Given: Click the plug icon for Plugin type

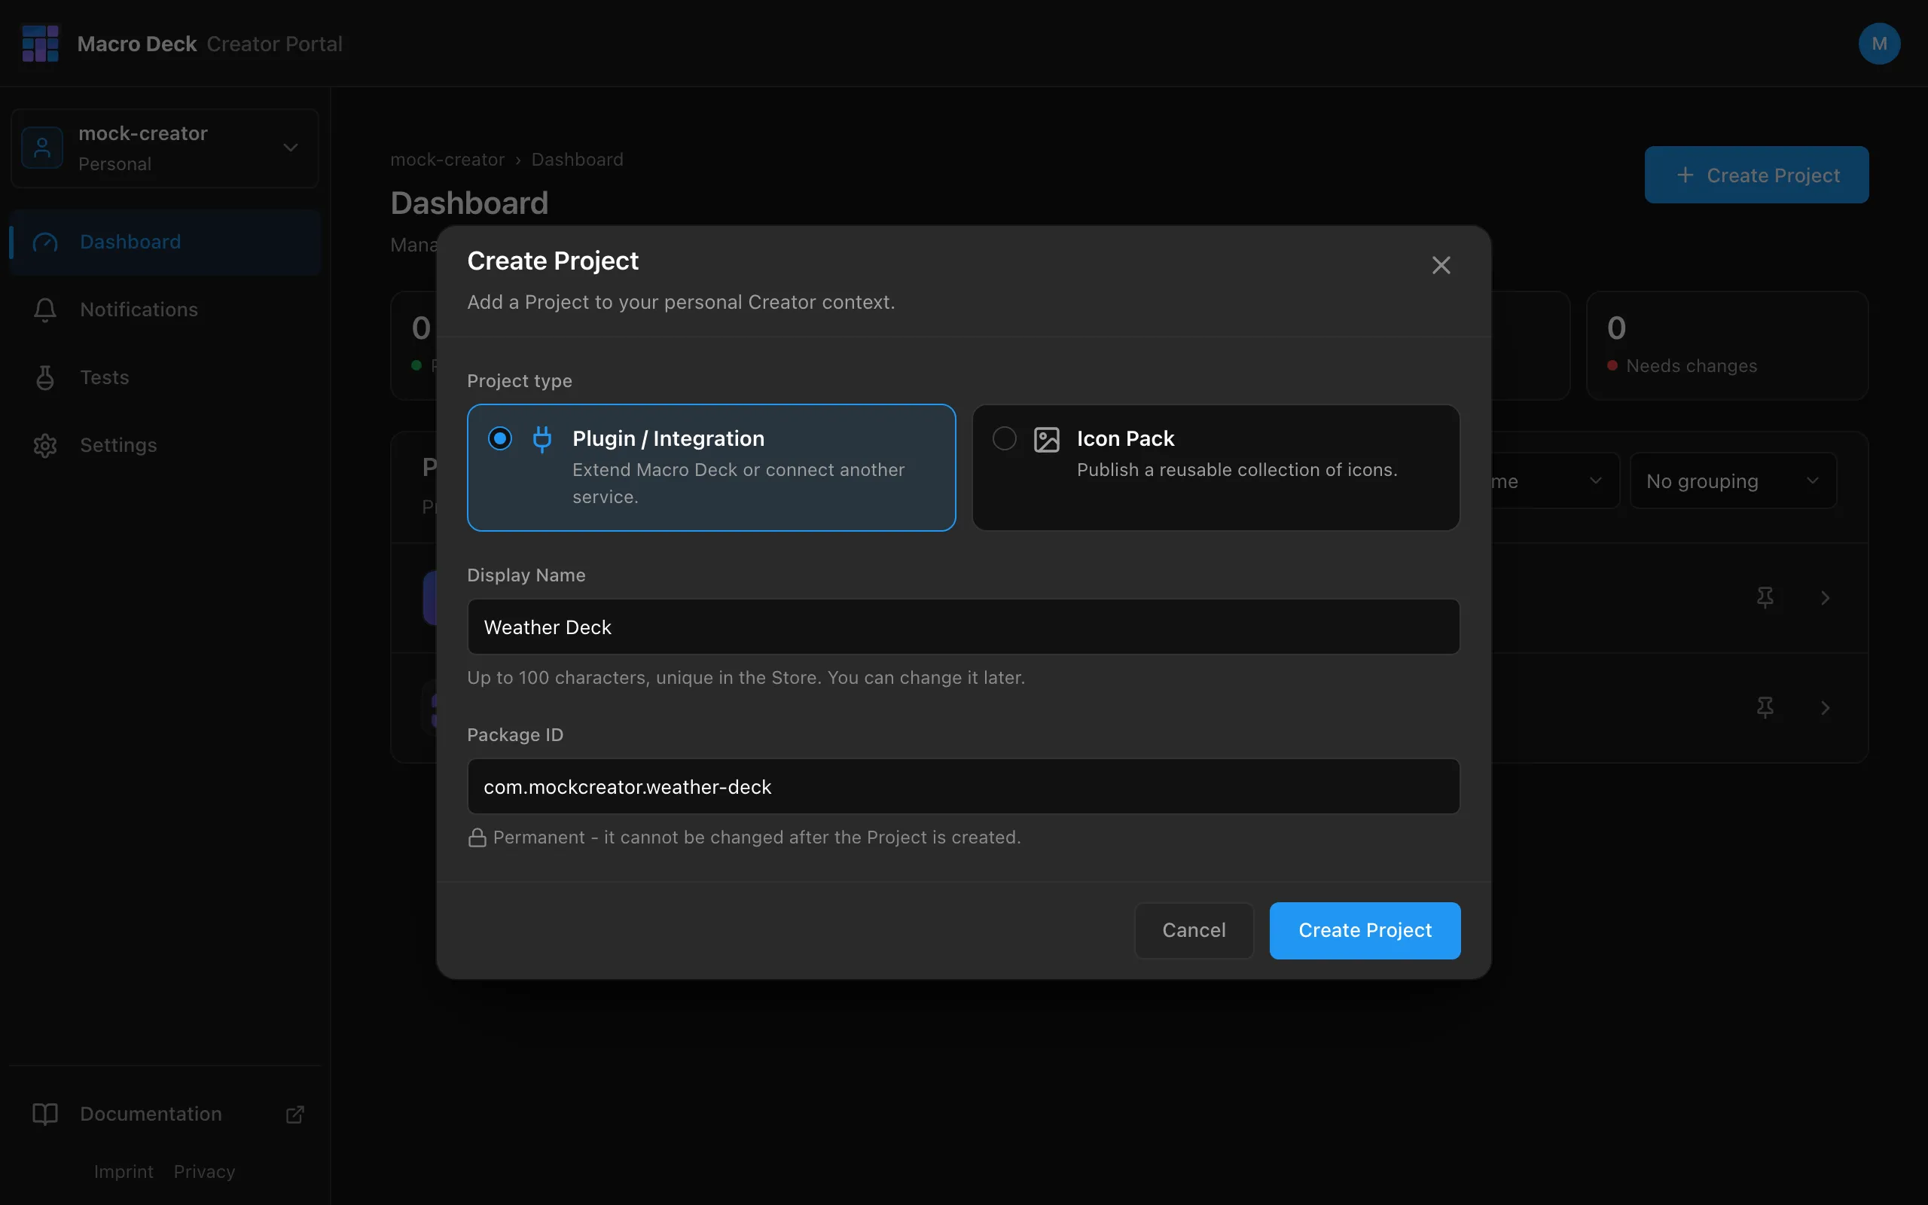Looking at the screenshot, I should pyautogui.click(x=541, y=439).
